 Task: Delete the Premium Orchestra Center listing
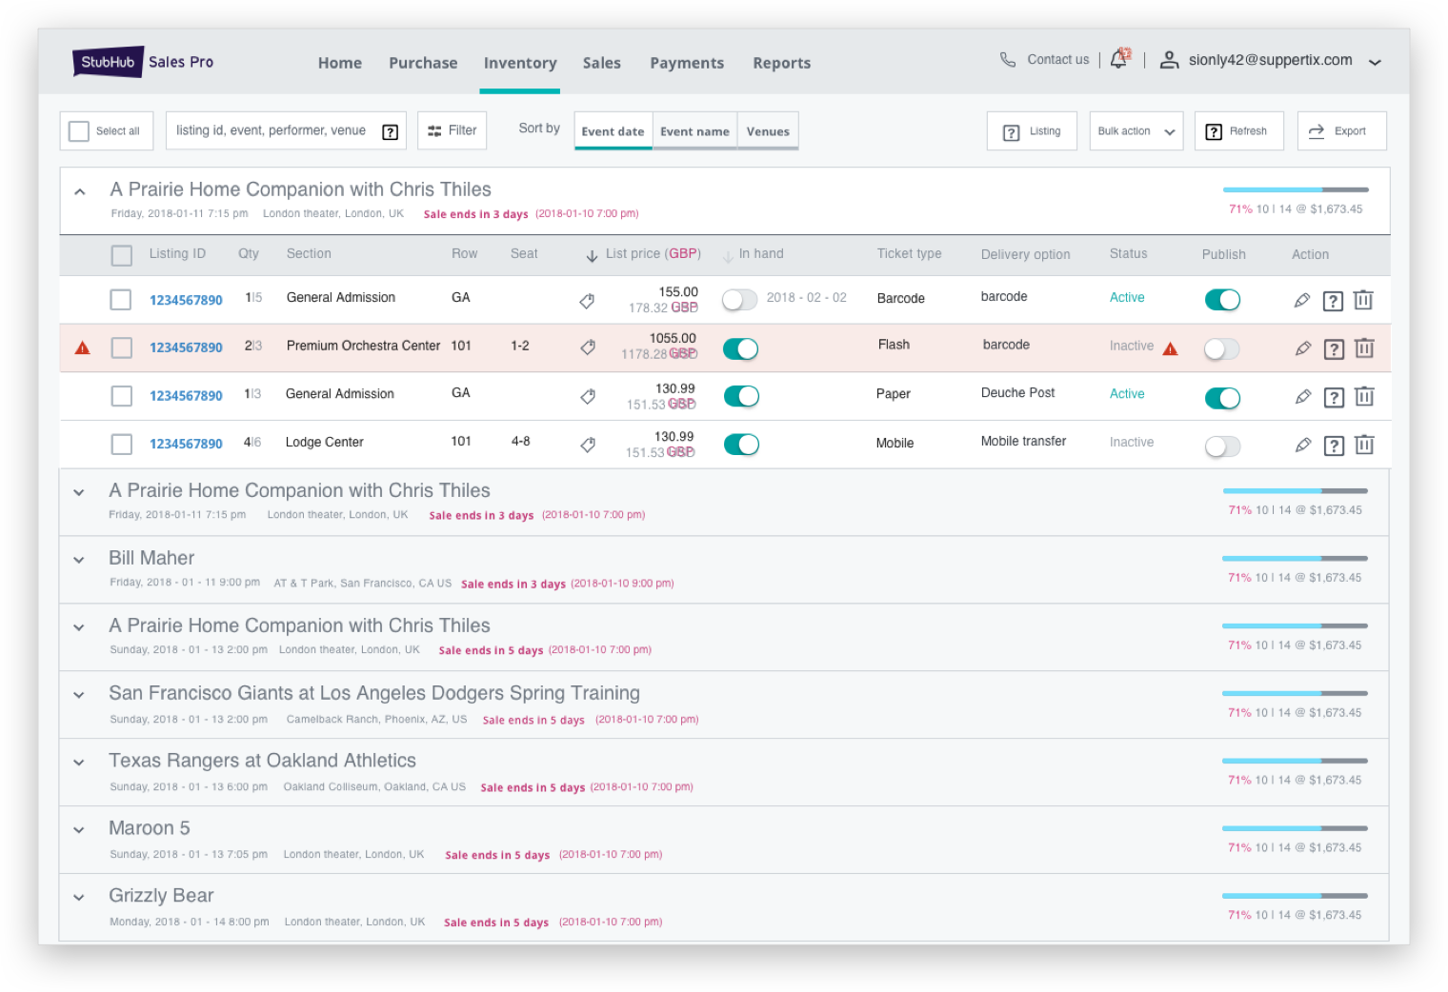pos(1364,347)
